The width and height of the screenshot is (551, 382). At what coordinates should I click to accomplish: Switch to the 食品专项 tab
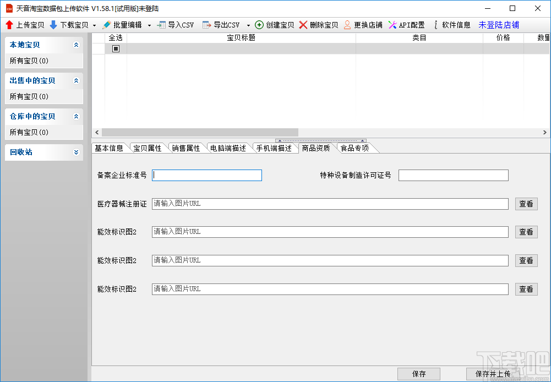[x=355, y=148]
